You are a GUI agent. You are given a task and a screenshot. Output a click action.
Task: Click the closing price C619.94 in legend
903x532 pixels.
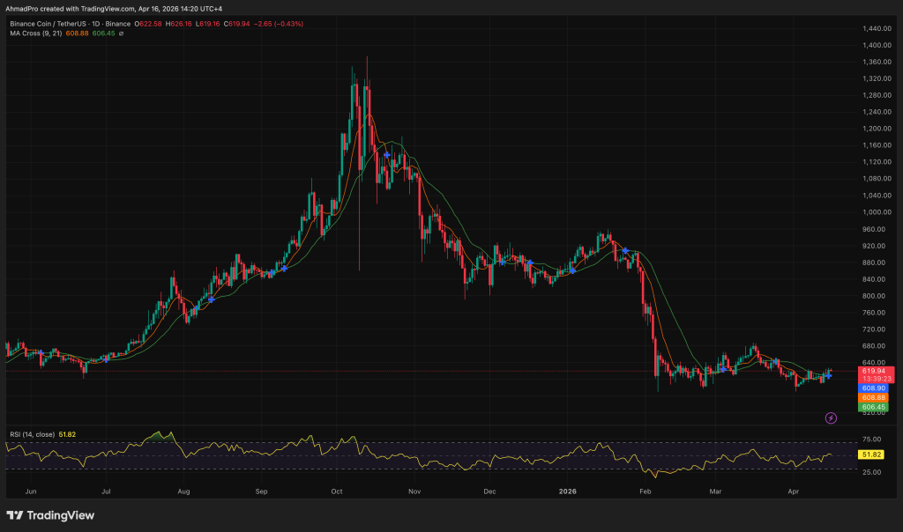tap(240, 24)
